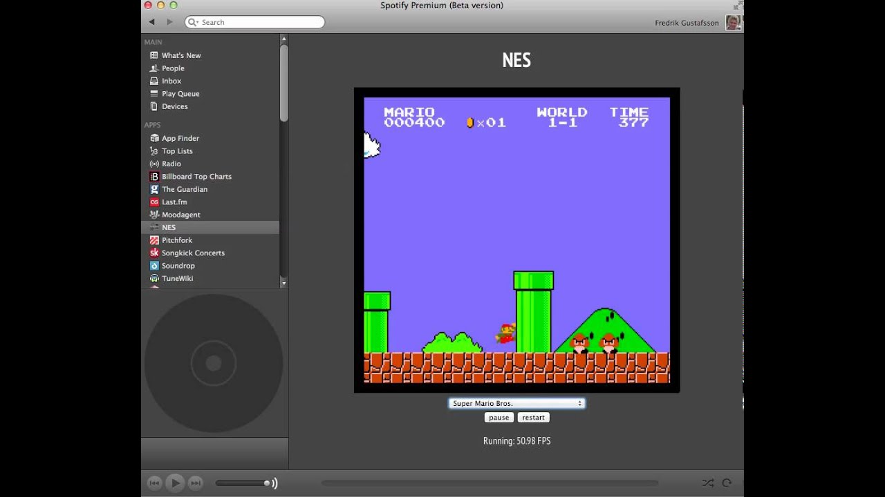Viewport: 885px width, 497px height.
Task: Restart the NES game
Action: [533, 418]
